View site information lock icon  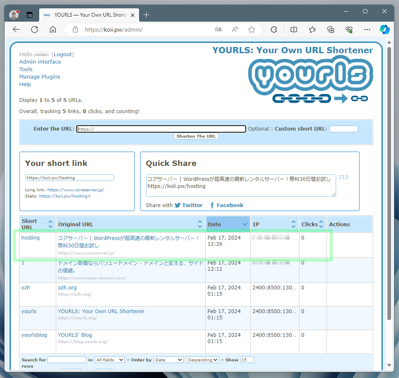click(75, 30)
